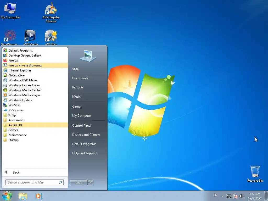
Task: Open Windows Explorer from the taskbar
Action: tap(23, 196)
